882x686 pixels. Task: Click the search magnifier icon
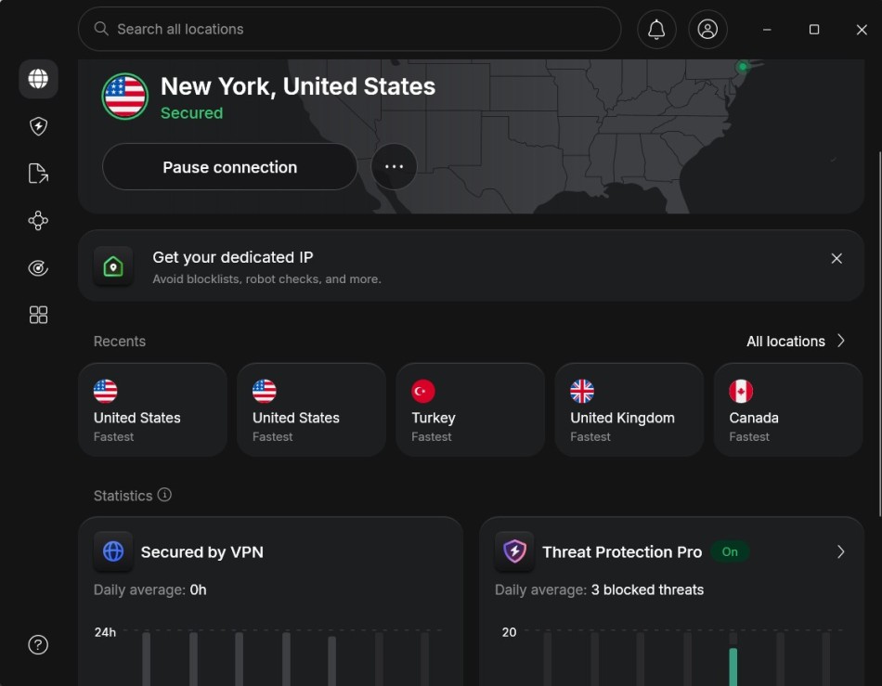(101, 29)
